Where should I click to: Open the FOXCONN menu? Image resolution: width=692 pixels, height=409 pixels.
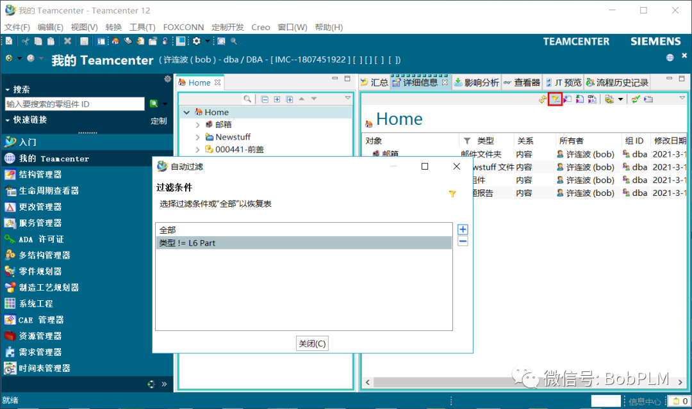point(184,28)
